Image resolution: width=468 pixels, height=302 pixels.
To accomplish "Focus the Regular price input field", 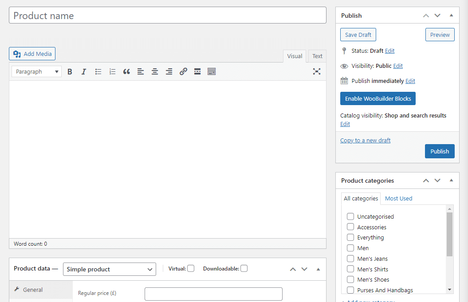I will click(x=213, y=294).
